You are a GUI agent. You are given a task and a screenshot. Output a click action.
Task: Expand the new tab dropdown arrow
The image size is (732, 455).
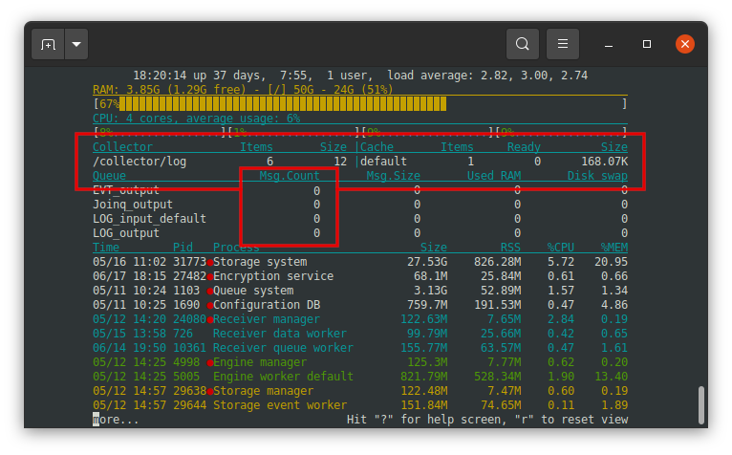76,44
